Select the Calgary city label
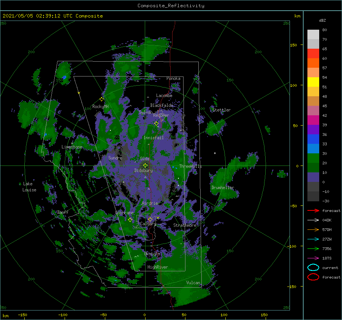Viewport: 342px width, 320px height. (x=148, y=224)
